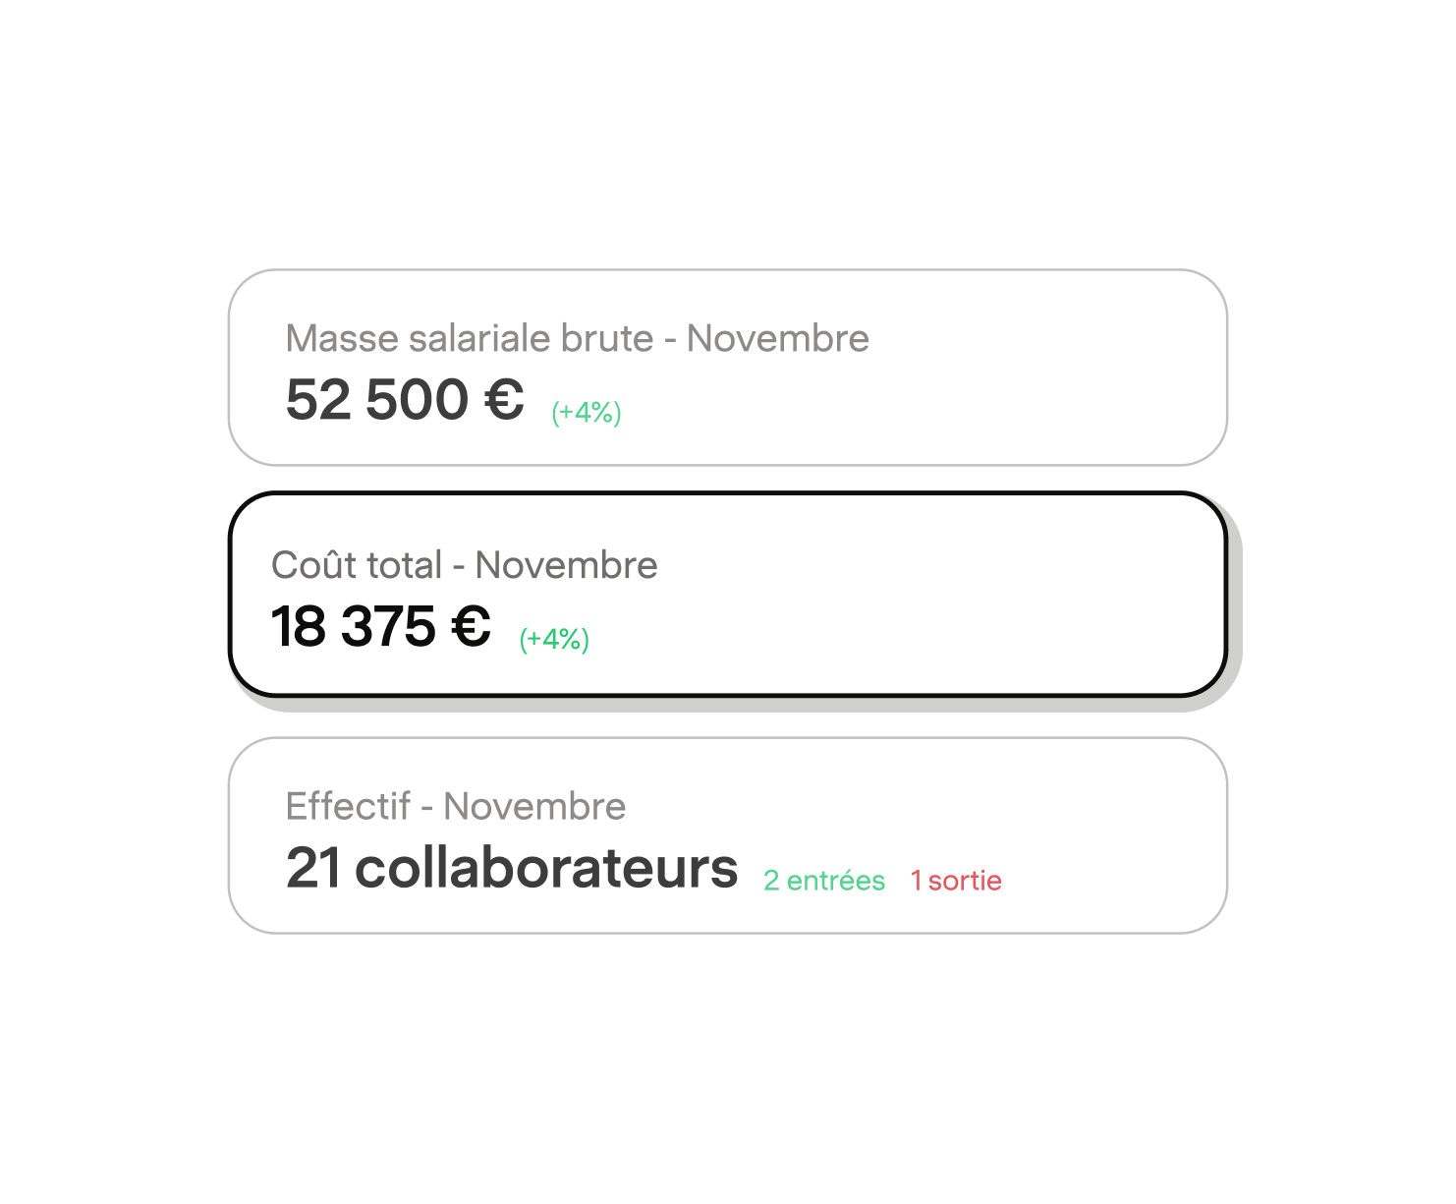
Task: Click the Masse salariale brute - Novembre label
Action: 578,338
